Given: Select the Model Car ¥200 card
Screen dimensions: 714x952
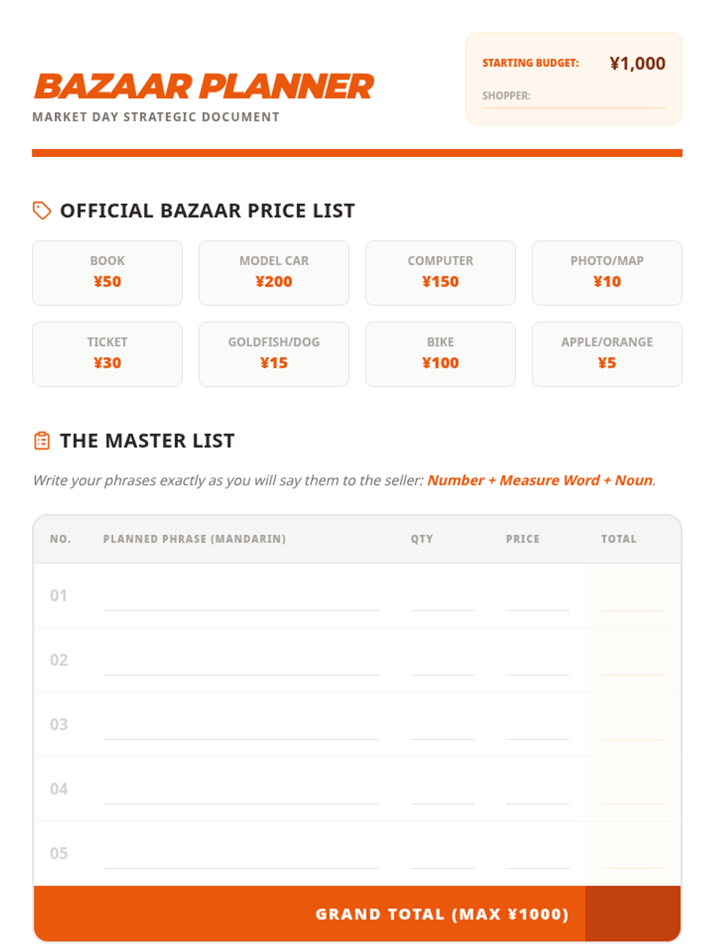Looking at the screenshot, I should click(x=274, y=273).
